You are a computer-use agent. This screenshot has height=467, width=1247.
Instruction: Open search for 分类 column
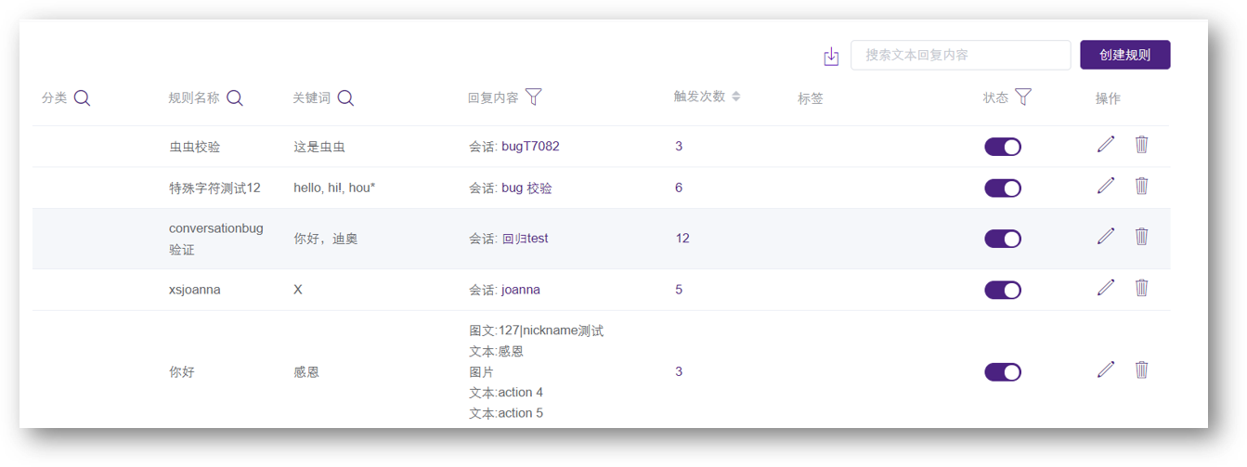(82, 97)
